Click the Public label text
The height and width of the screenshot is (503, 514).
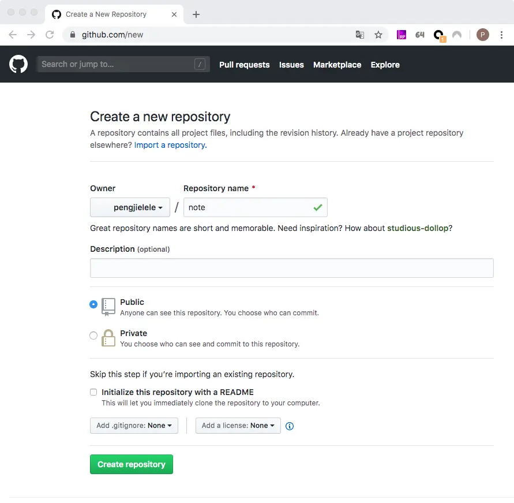click(x=132, y=302)
